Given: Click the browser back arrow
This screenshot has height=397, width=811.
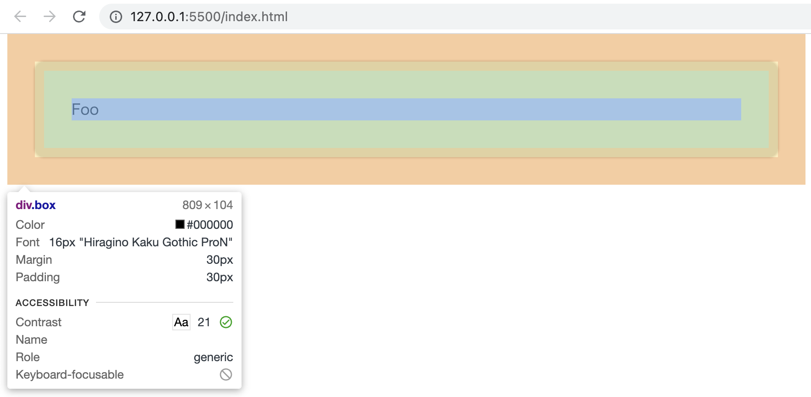Looking at the screenshot, I should pyautogui.click(x=20, y=17).
